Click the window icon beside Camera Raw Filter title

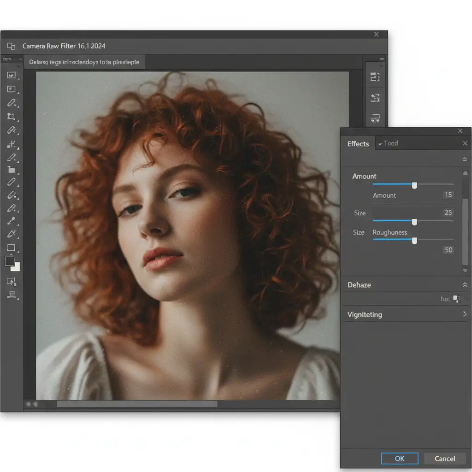12,46
